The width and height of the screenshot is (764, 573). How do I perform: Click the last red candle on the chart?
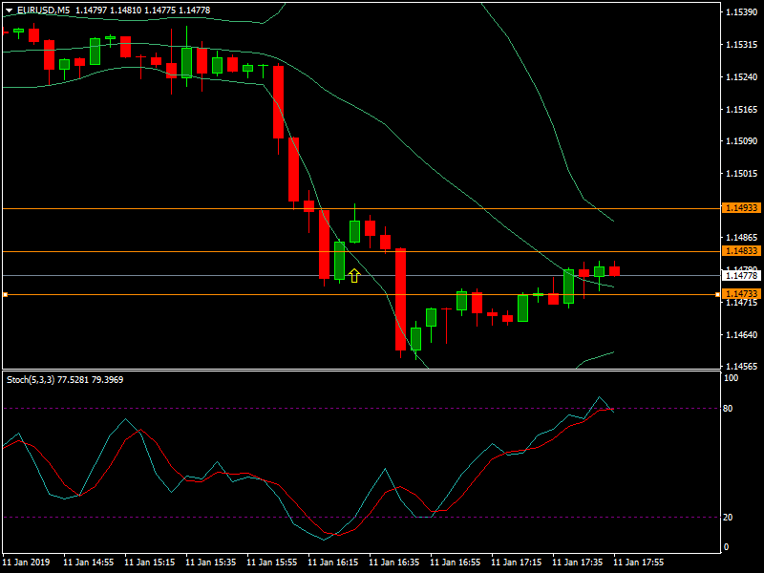(615, 271)
